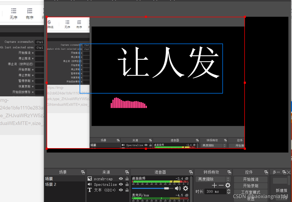292x202 pixels.
Task: Remove transition with minus icon
Action: click(221, 185)
